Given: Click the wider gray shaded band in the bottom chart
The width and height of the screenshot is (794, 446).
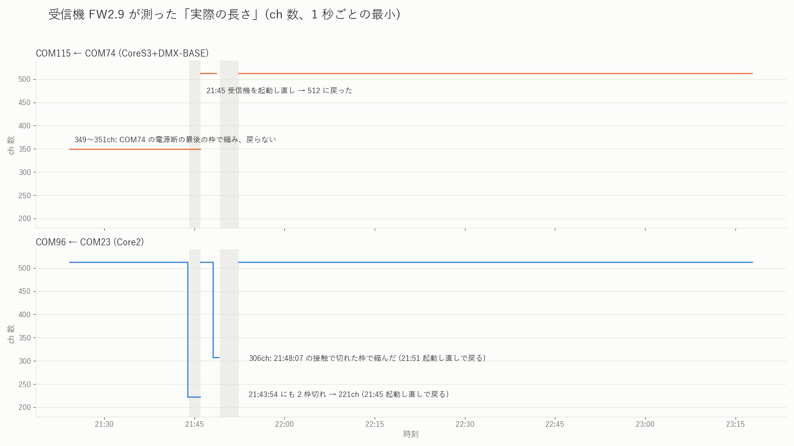Looking at the screenshot, I should point(229,333).
